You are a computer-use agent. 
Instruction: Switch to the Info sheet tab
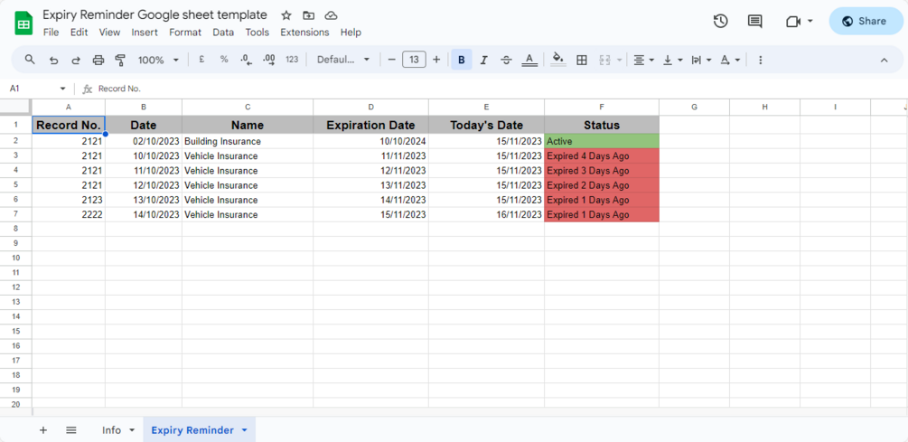click(x=111, y=430)
